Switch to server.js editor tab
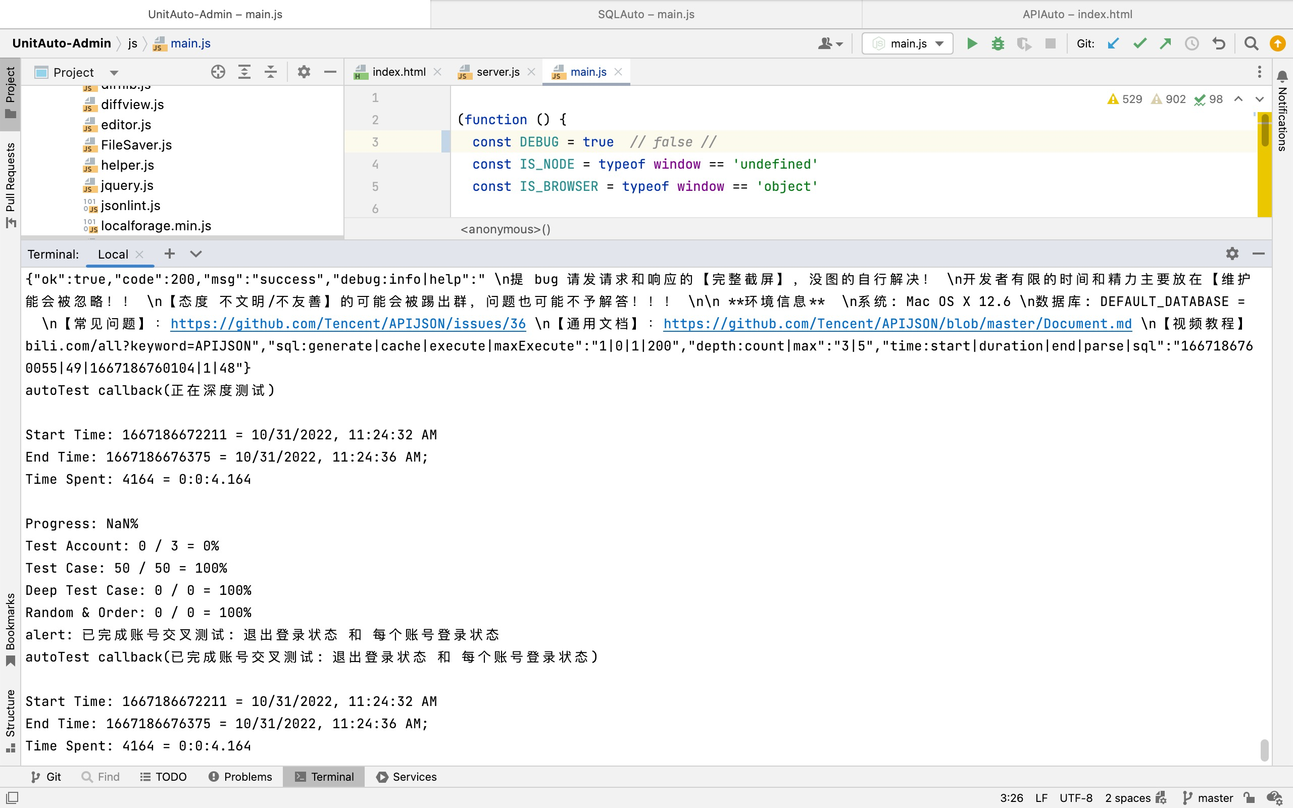Viewport: 1293px width, 808px height. coord(497,72)
